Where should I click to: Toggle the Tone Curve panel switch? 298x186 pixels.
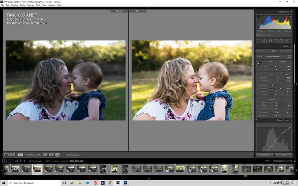(256, 120)
